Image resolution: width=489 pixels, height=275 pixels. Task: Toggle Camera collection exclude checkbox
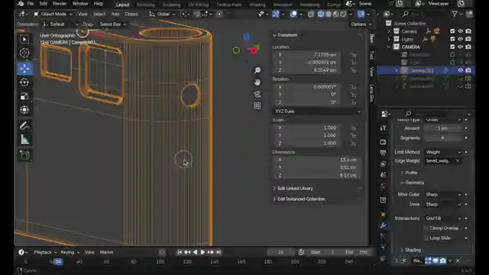(x=452, y=31)
